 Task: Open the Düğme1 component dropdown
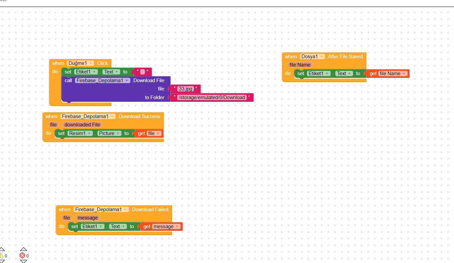[80, 63]
